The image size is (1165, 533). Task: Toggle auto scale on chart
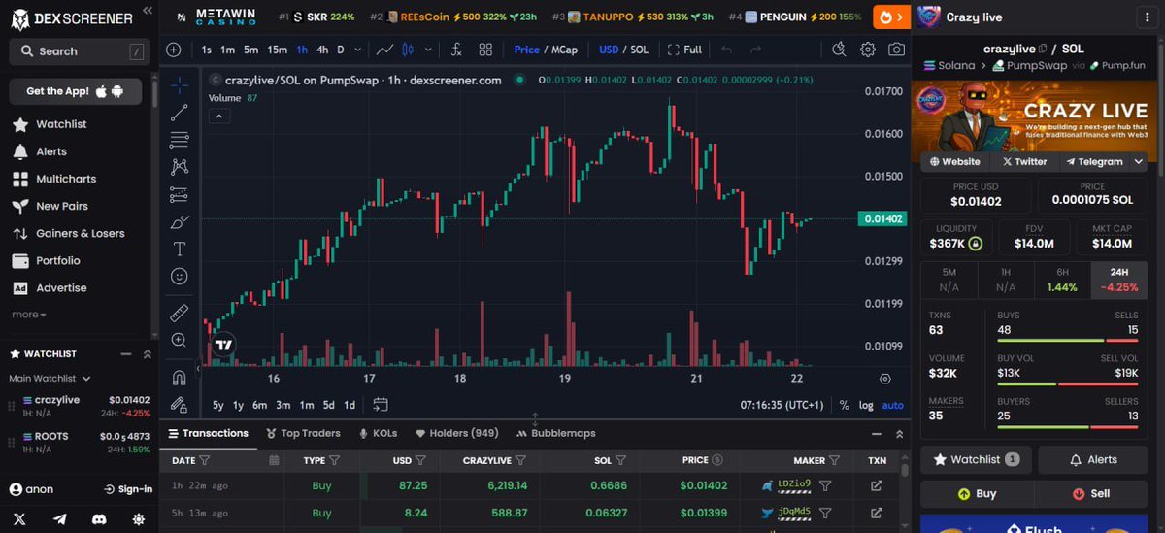pos(892,405)
